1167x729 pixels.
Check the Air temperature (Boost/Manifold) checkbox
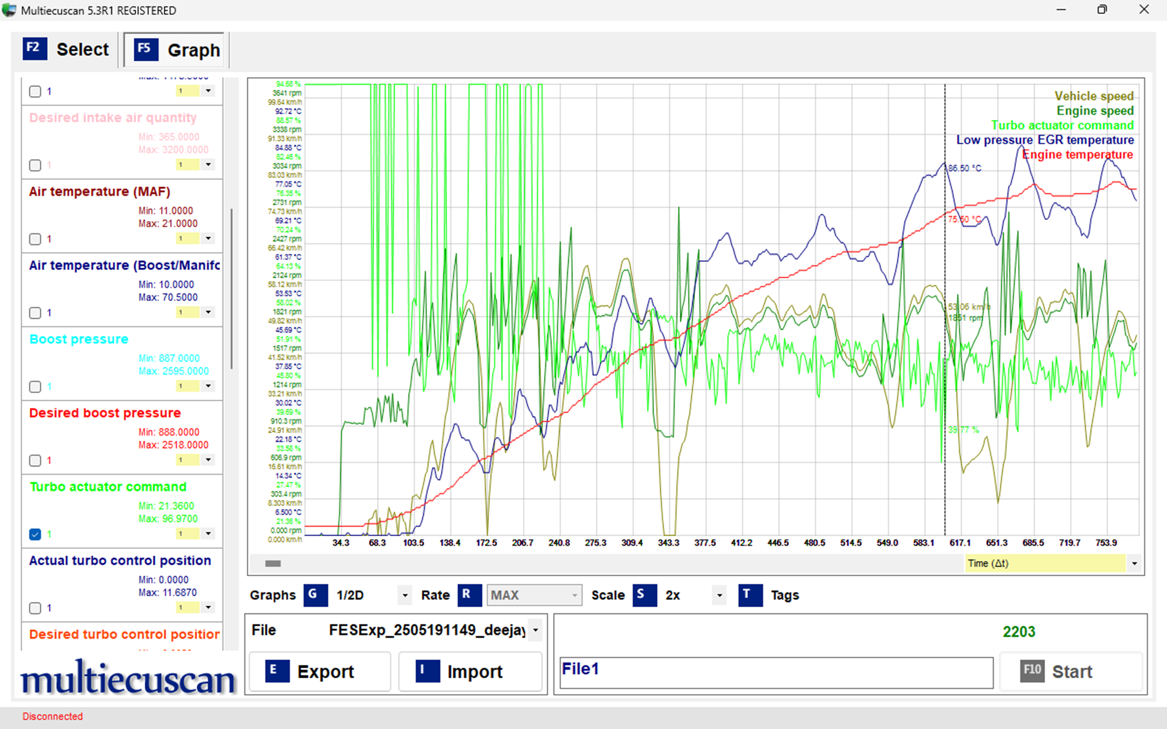coord(35,313)
